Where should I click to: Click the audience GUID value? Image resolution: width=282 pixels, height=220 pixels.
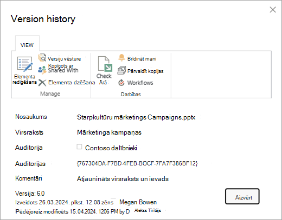coord(137,163)
